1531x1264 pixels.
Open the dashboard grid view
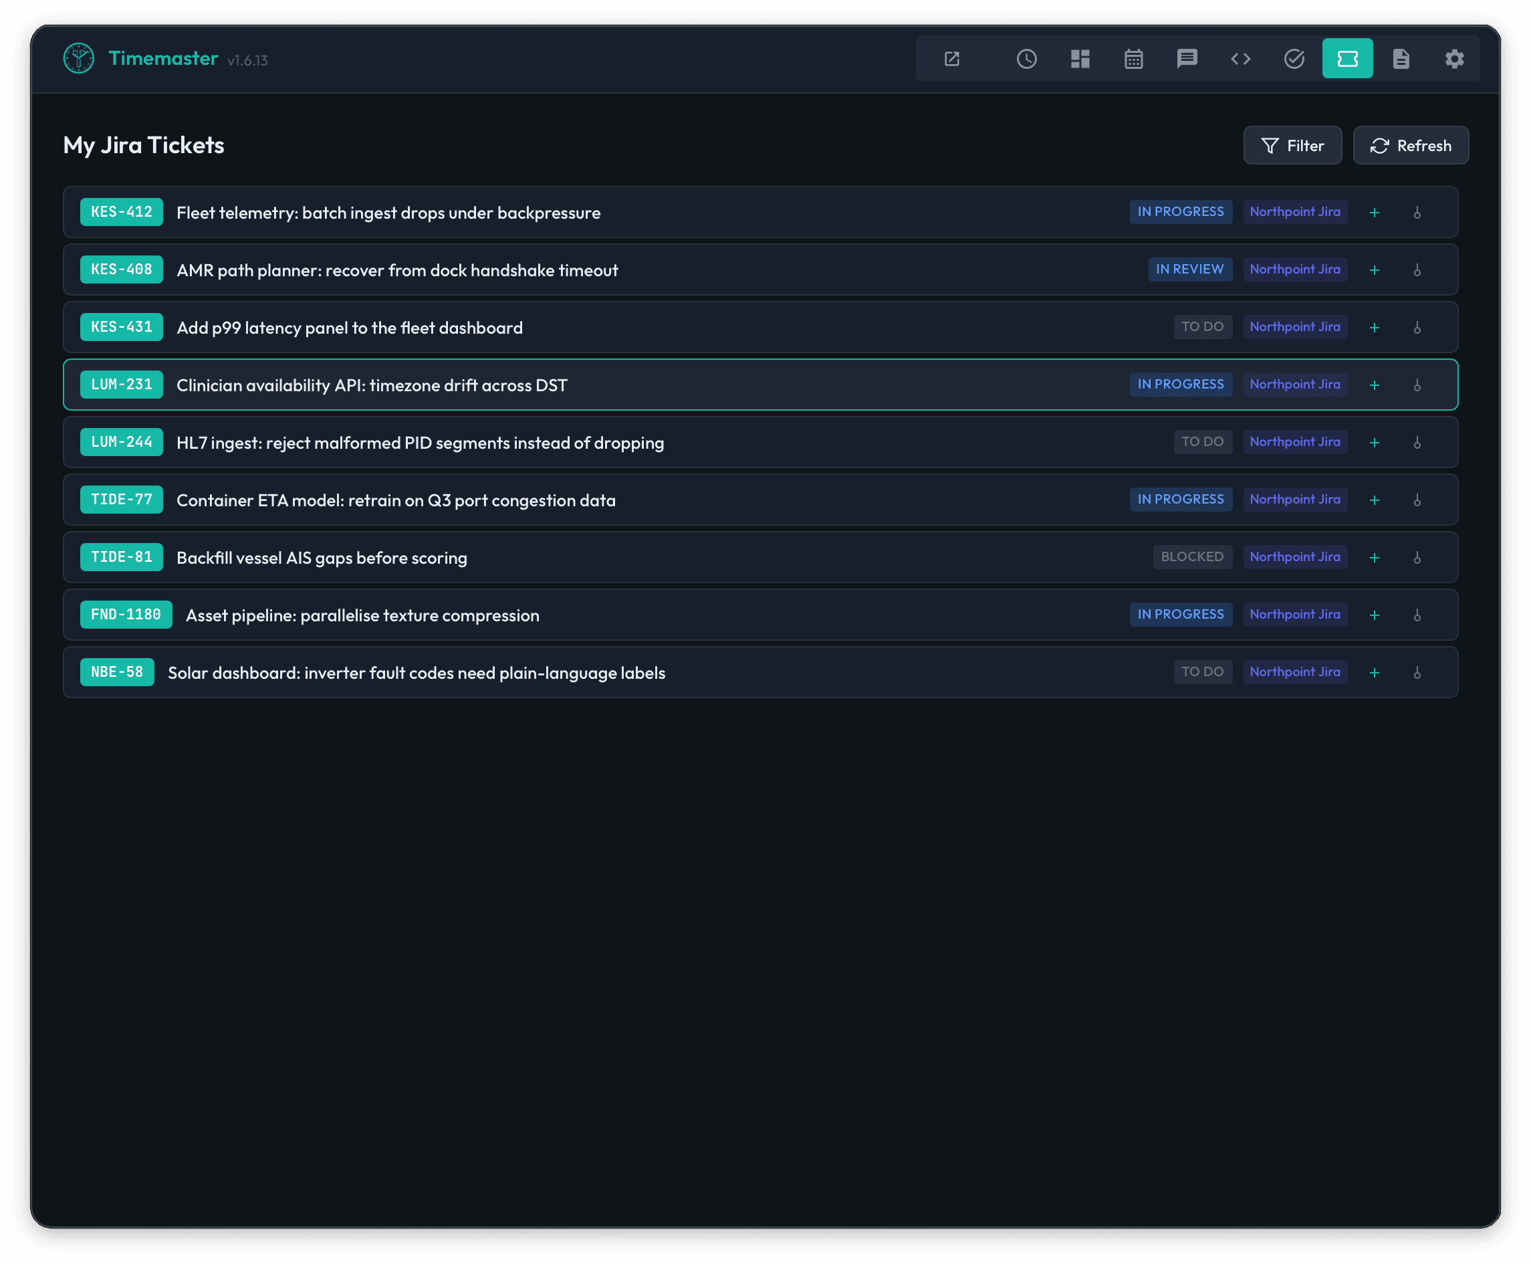coord(1080,59)
